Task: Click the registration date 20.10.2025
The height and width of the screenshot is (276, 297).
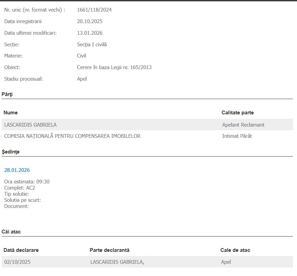Action: click(x=90, y=21)
